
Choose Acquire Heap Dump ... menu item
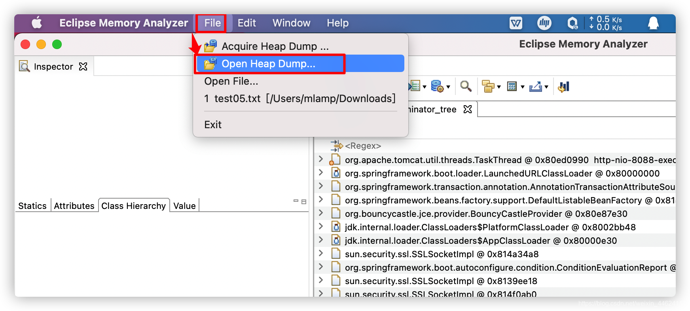click(x=301, y=46)
